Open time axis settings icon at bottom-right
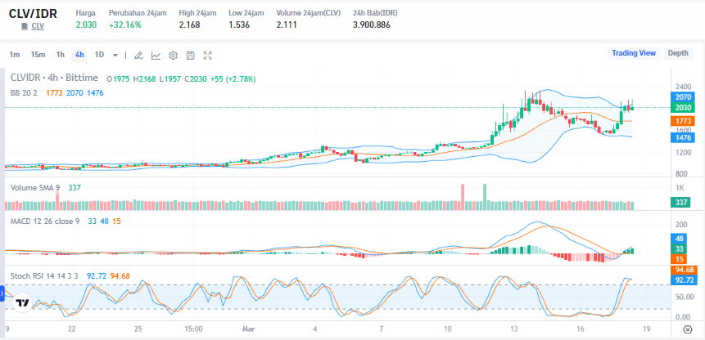This screenshot has width=705, height=340. pos(686,329)
